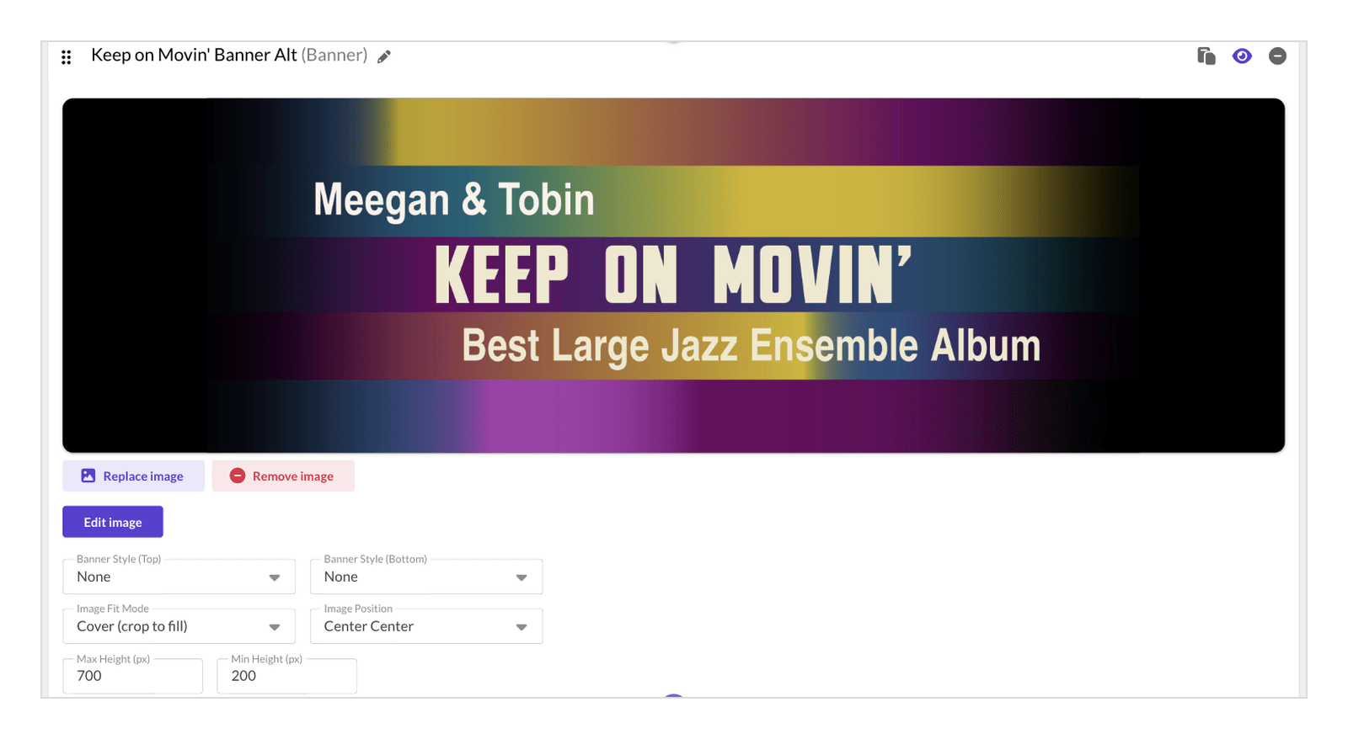Remove the banner block with the minus icon
Viewport: 1348px width, 739px height.
coord(1277,56)
